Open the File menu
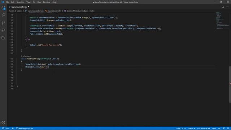Viewport: 231px width, 130px height. pos(8,2)
